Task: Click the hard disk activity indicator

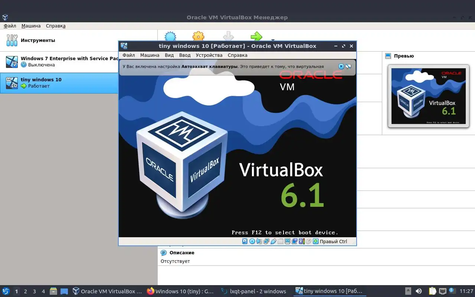Action: pos(245,241)
